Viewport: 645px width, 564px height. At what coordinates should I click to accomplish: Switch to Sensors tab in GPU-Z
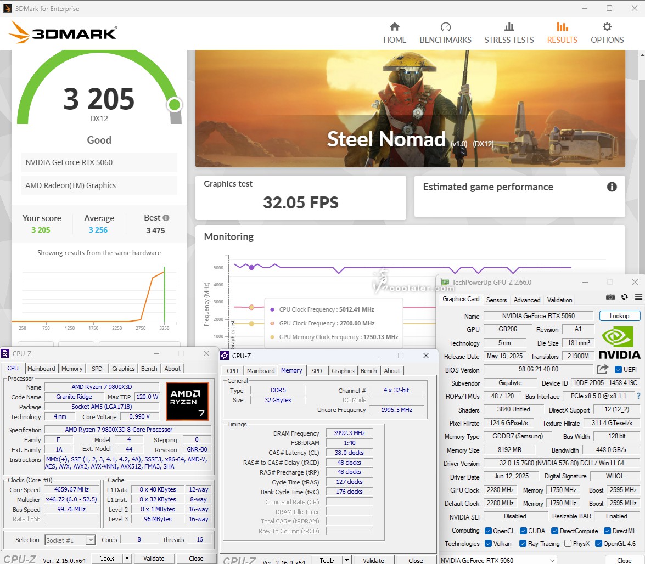pos(496,300)
